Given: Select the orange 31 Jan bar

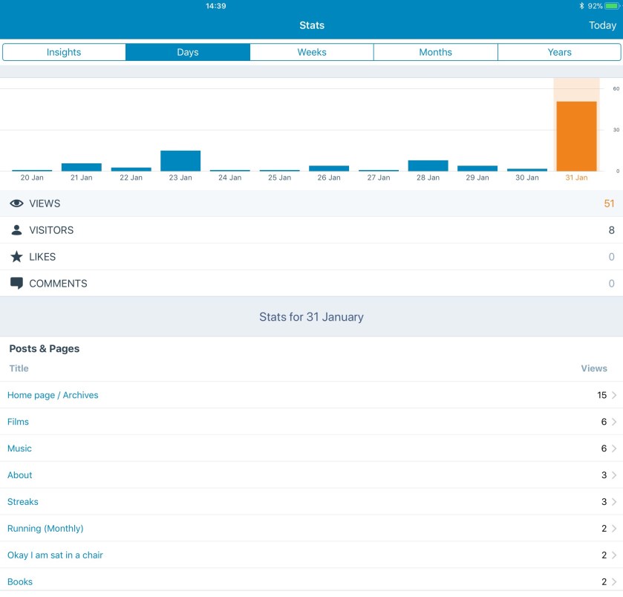Looking at the screenshot, I should tap(576, 136).
